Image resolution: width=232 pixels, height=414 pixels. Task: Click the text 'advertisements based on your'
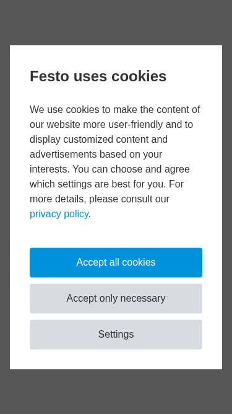(x=96, y=154)
